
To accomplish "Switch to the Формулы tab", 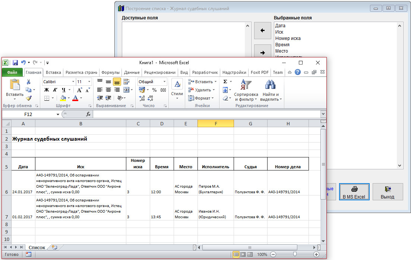I will (110, 72).
